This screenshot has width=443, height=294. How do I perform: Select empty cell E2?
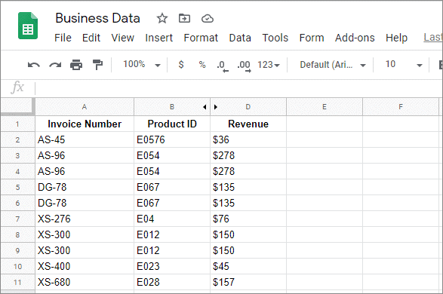click(x=325, y=139)
